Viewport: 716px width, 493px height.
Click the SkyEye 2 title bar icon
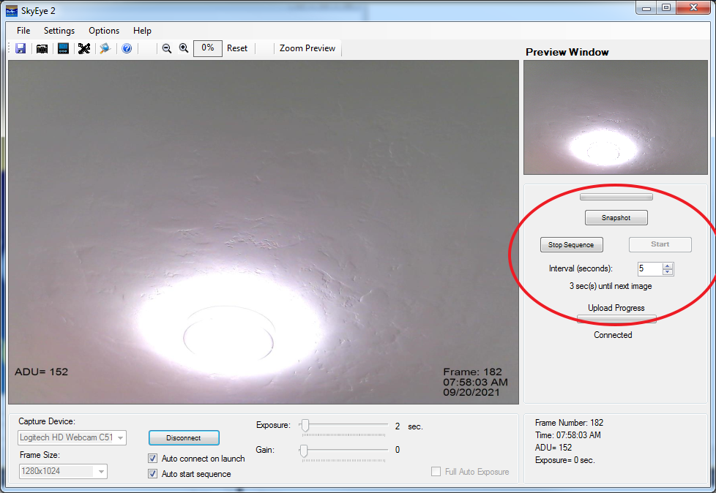(12, 11)
